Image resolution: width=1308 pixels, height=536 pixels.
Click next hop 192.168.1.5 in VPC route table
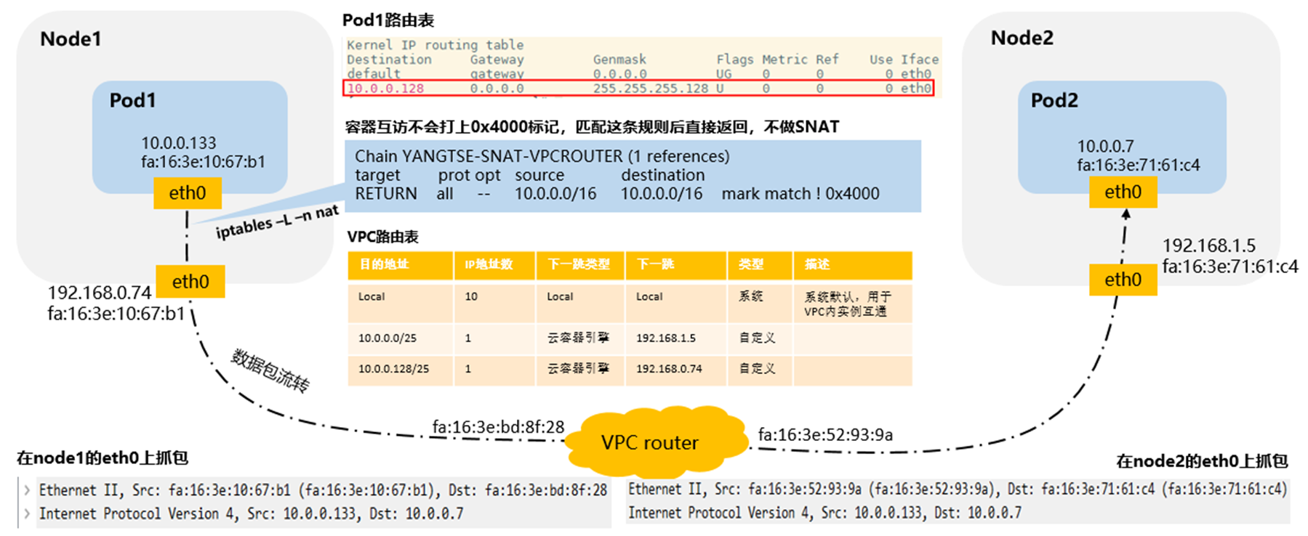tap(665, 338)
